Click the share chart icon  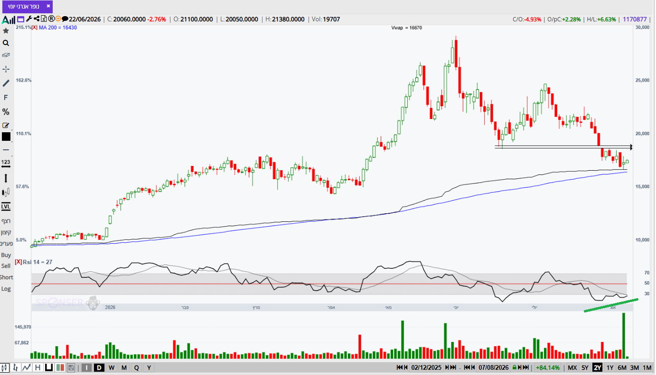point(37,19)
